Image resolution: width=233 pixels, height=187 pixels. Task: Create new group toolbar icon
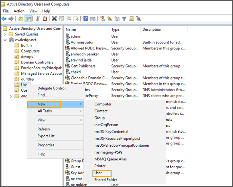110,19
